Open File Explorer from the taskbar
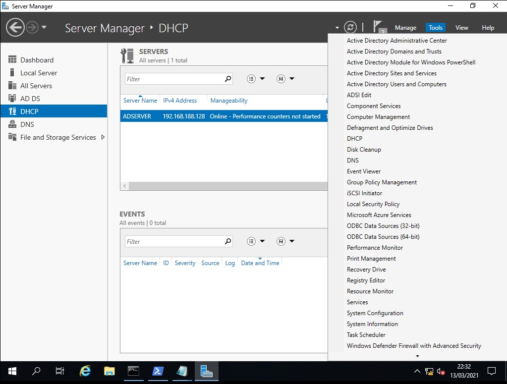Screen dimensions: 507x384 110,371
